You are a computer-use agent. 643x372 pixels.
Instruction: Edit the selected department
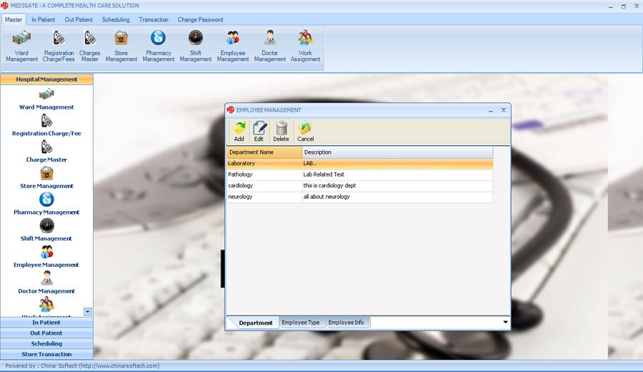259,132
